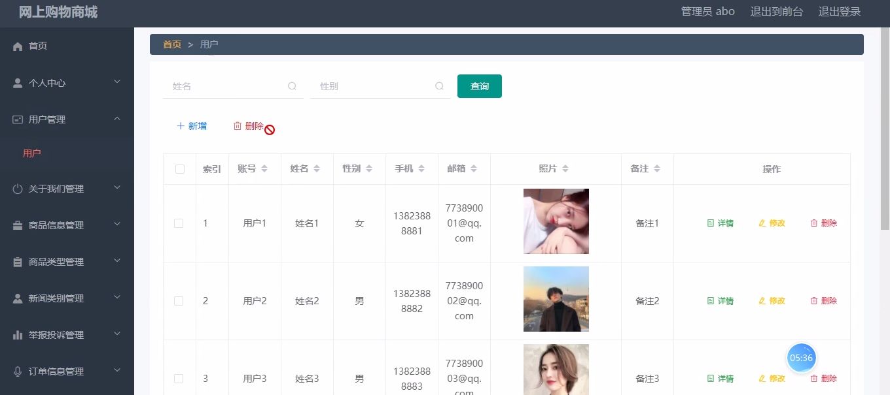The image size is (890, 395).
Task: Click the red 删除 batch delete button
Action: point(249,126)
